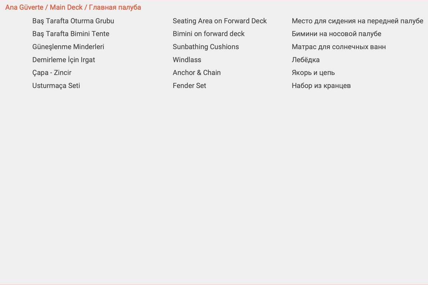Viewport: 428px width, 285px height.
Task: Click the 'Usturmaça Seti' item
Action: [56, 86]
